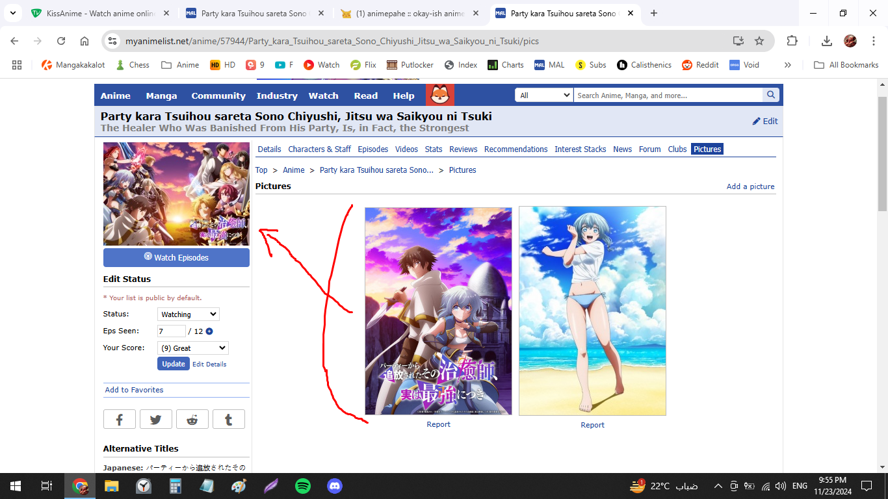
Task: Open tab search dropdown arrow
Action: pos(13,13)
